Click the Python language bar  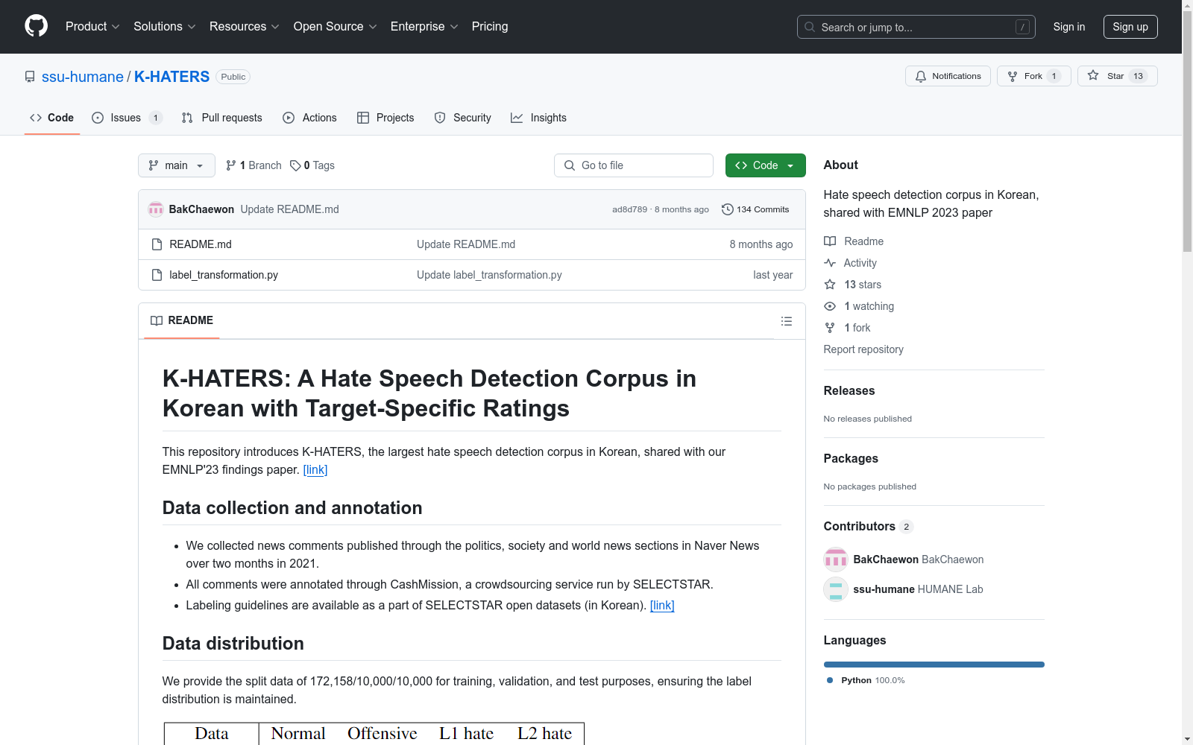[934, 665]
